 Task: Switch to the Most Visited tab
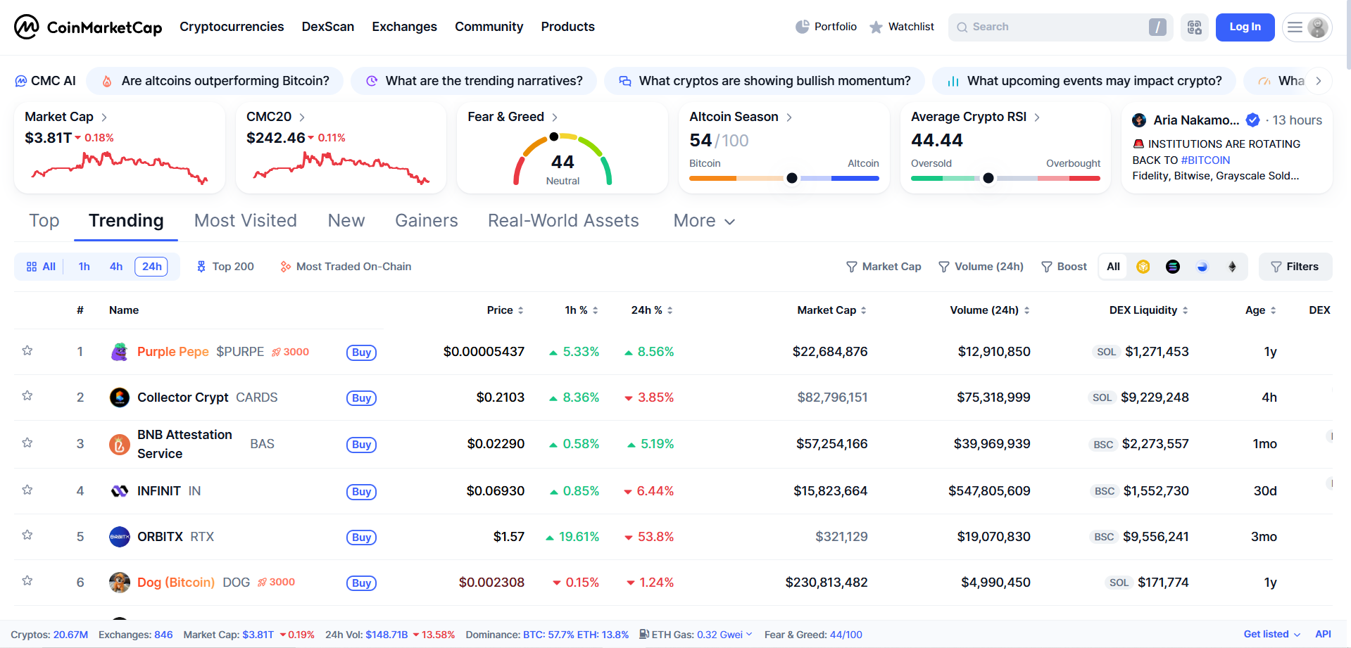click(246, 221)
